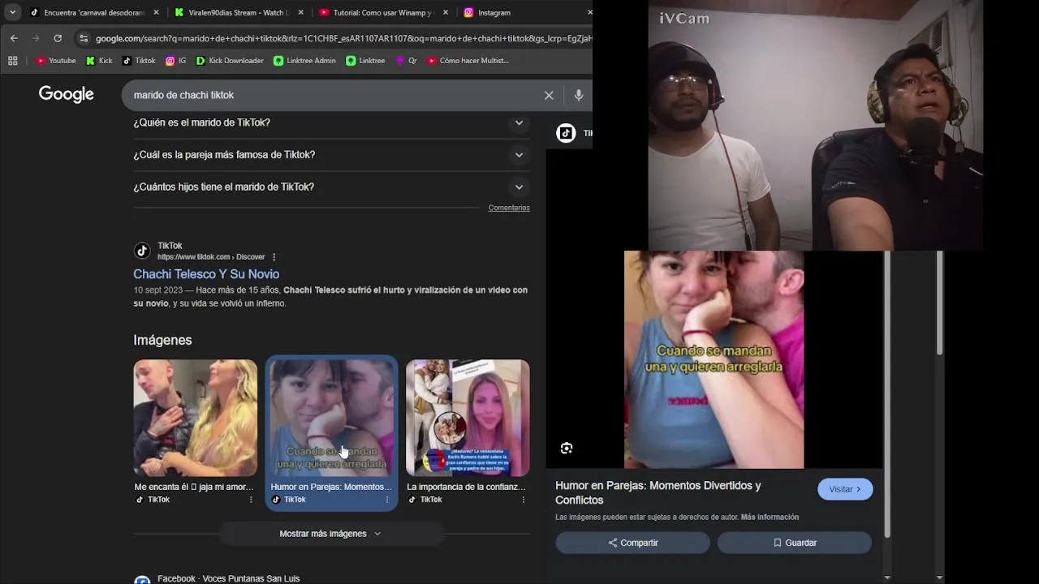Expand 'Mostrar más imágenes'

[330, 534]
